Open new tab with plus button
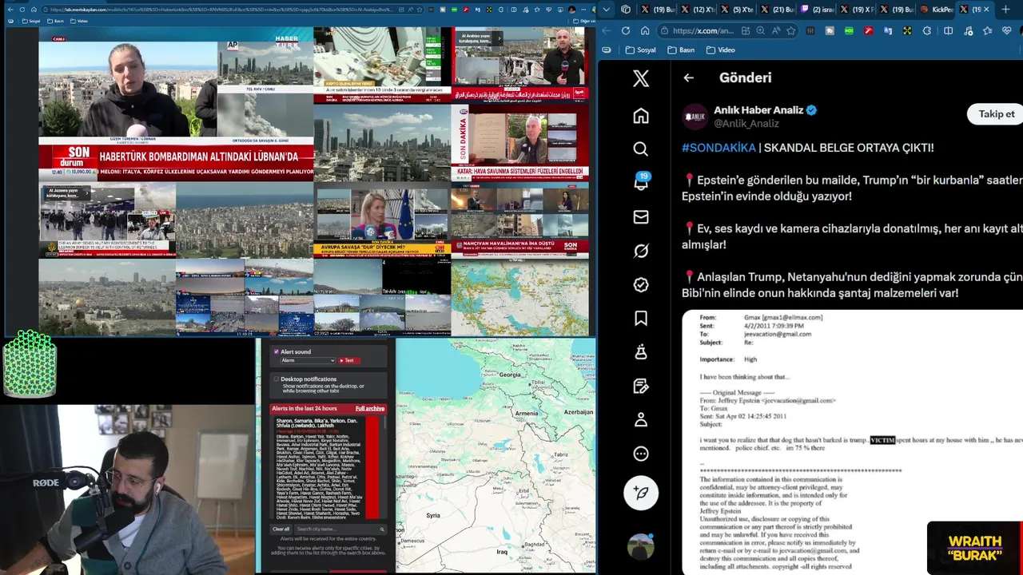 pyautogui.click(x=1005, y=10)
